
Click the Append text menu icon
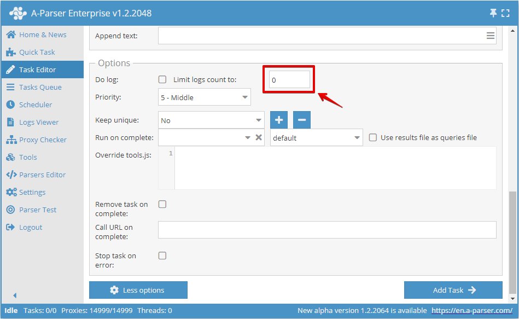pyautogui.click(x=490, y=36)
